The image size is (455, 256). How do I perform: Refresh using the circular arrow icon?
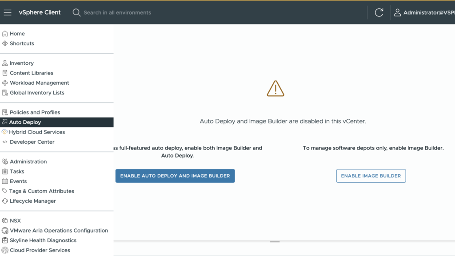(x=379, y=12)
